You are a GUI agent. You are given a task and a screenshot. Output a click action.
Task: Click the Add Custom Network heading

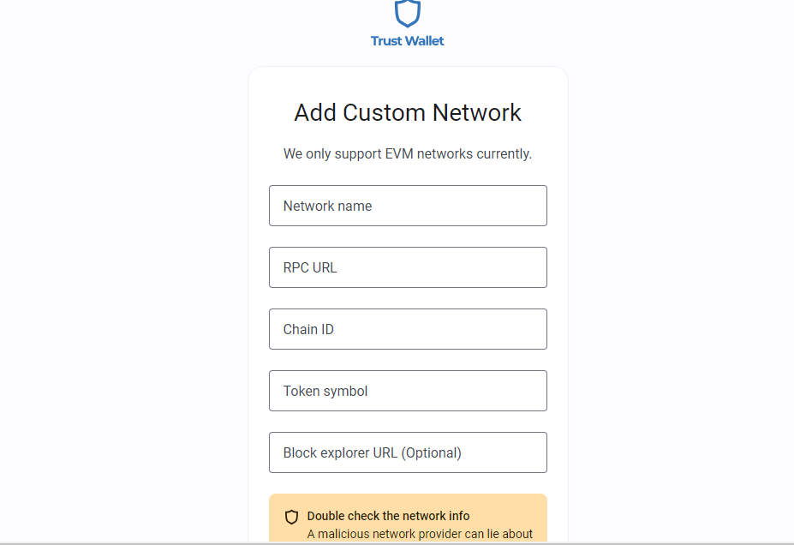408,112
